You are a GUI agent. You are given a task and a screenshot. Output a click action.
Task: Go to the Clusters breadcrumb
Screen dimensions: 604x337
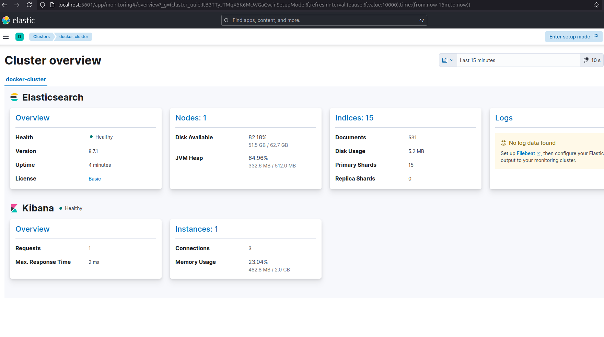click(x=41, y=37)
